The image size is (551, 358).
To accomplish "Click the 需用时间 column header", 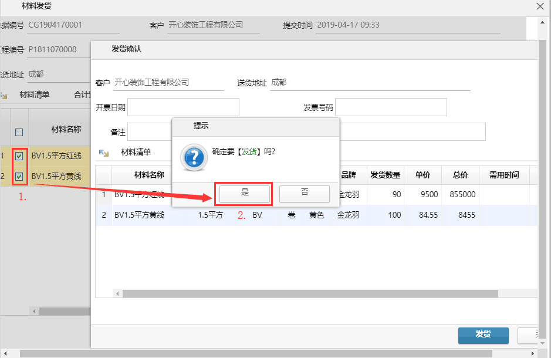I will (x=504, y=175).
